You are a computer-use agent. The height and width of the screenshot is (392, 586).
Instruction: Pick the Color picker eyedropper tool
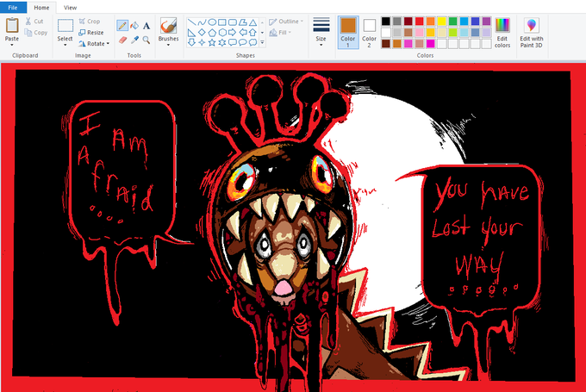[134, 40]
